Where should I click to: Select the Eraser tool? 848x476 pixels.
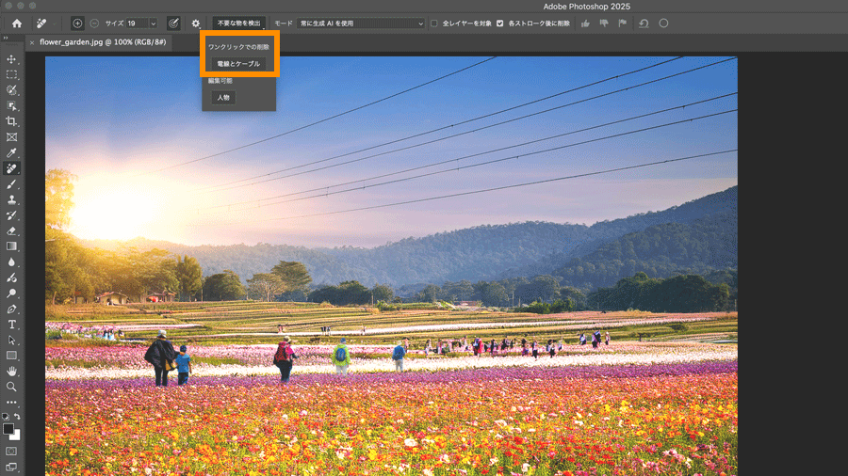pos(11,231)
